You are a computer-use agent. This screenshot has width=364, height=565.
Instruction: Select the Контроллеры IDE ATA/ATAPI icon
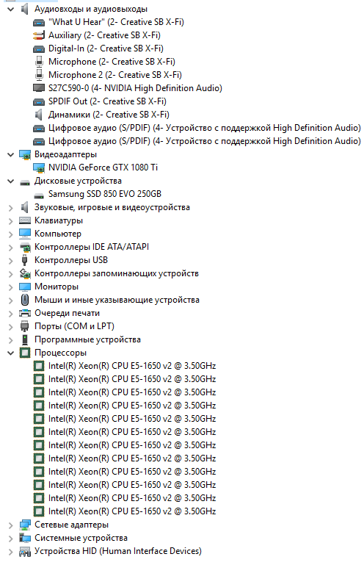[24, 247]
